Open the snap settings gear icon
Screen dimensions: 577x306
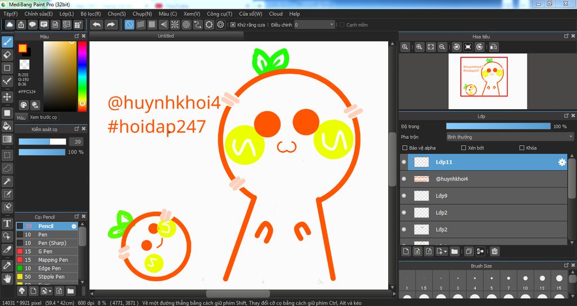[x=220, y=25]
